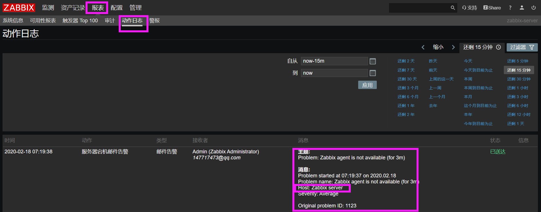Select 今年到目前为止 time range
Image resolution: width=541 pixels, height=212 pixels.
click(478, 124)
